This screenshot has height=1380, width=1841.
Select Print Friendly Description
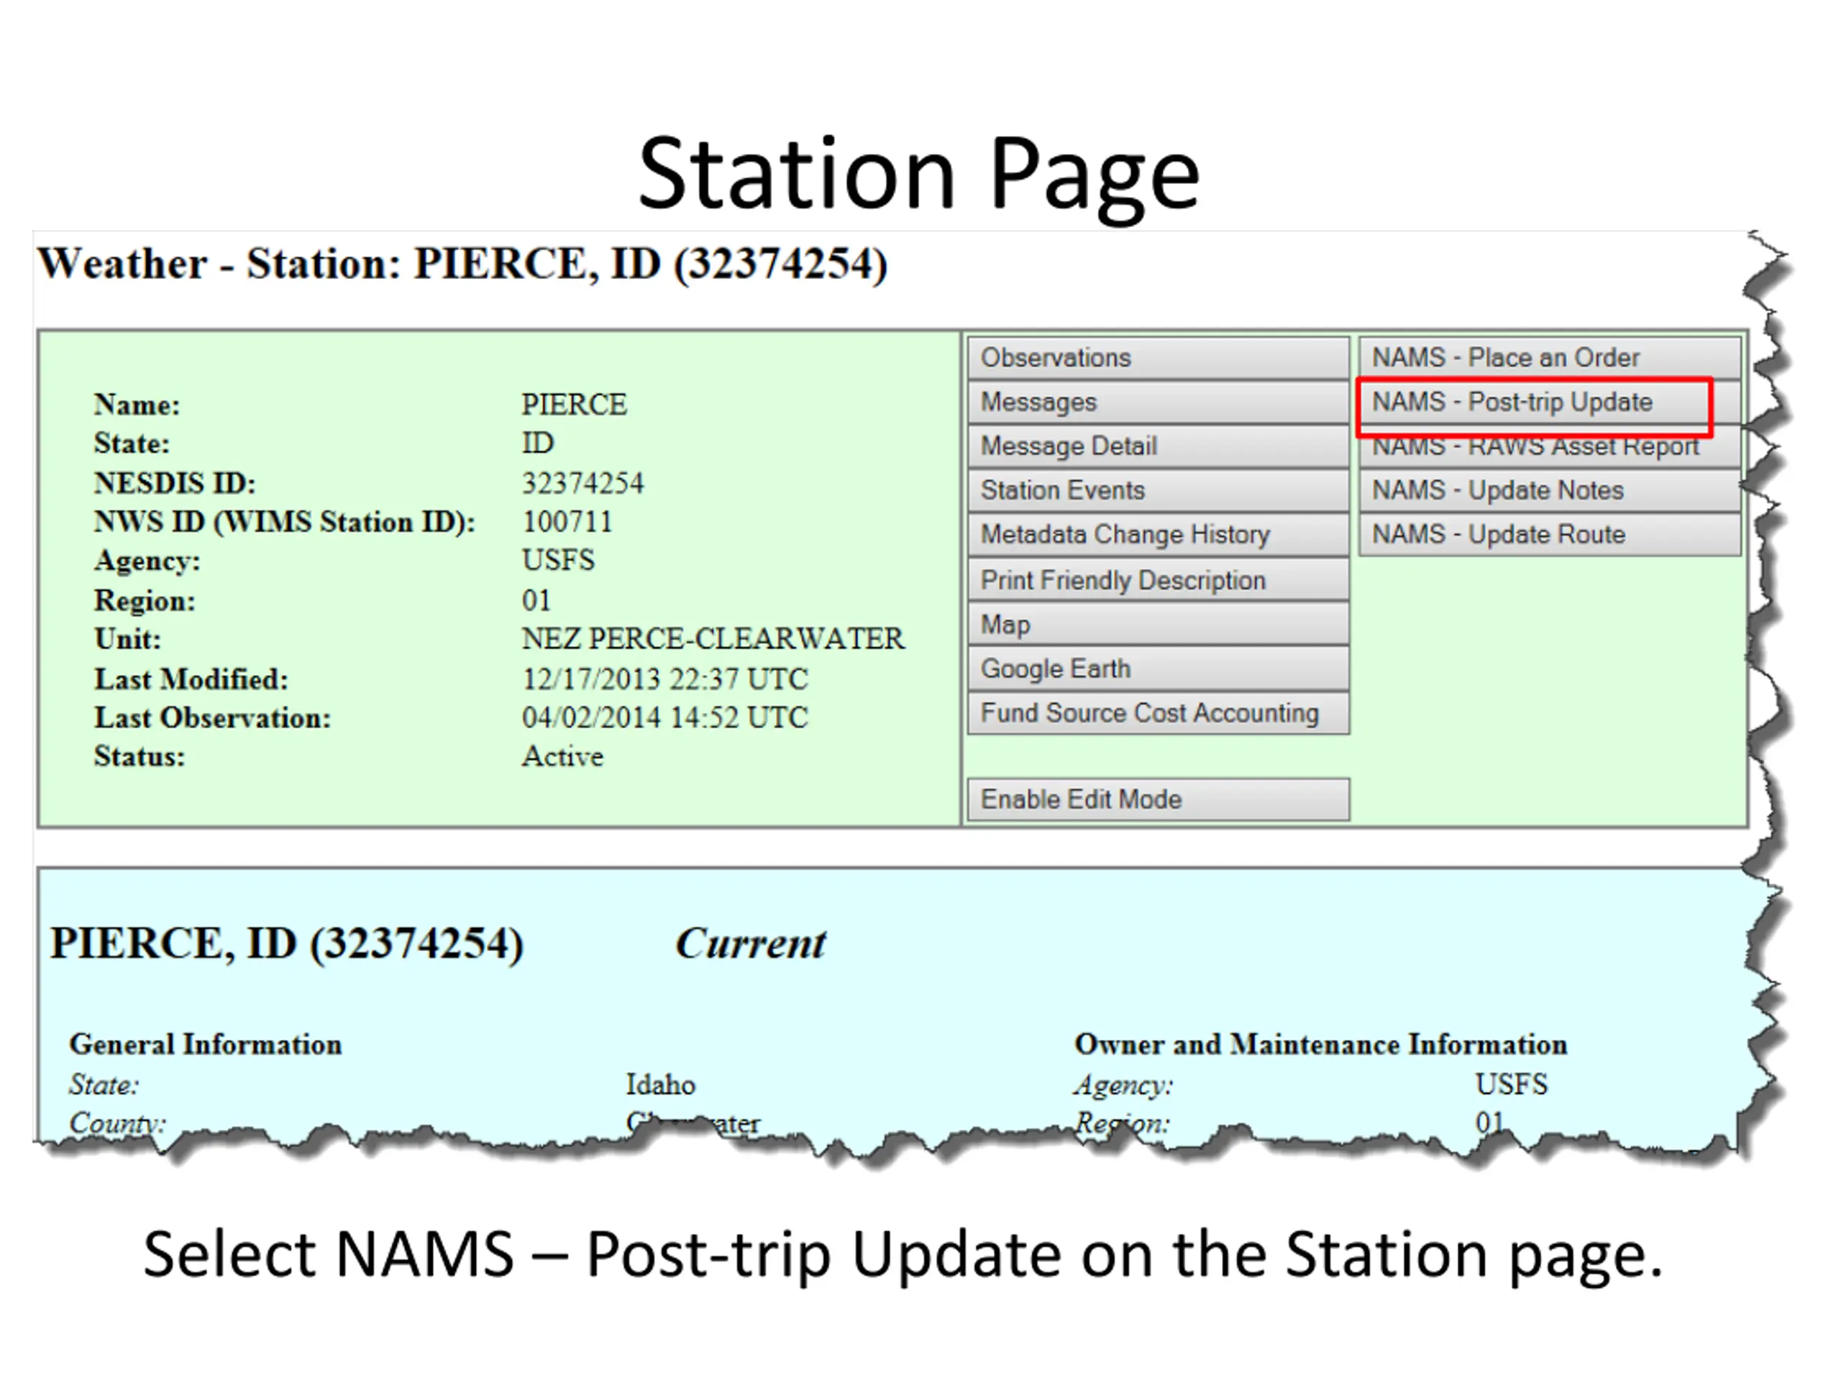1158,580
